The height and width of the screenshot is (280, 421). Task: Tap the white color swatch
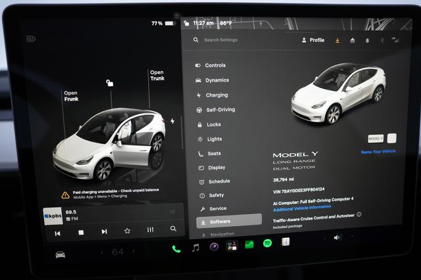pos(392,138)
